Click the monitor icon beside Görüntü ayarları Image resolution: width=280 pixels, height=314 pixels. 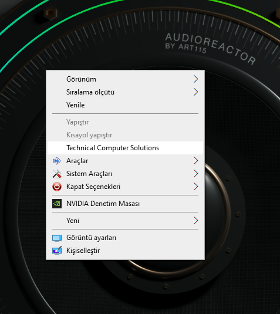57,238
